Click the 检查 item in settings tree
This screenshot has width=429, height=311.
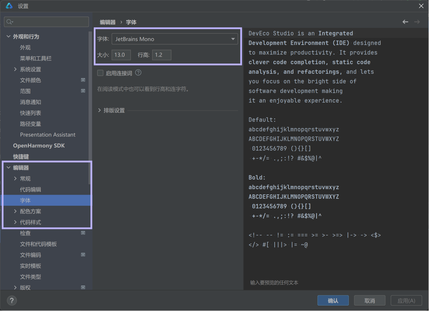pyautogui.click(x=25, y=233)
